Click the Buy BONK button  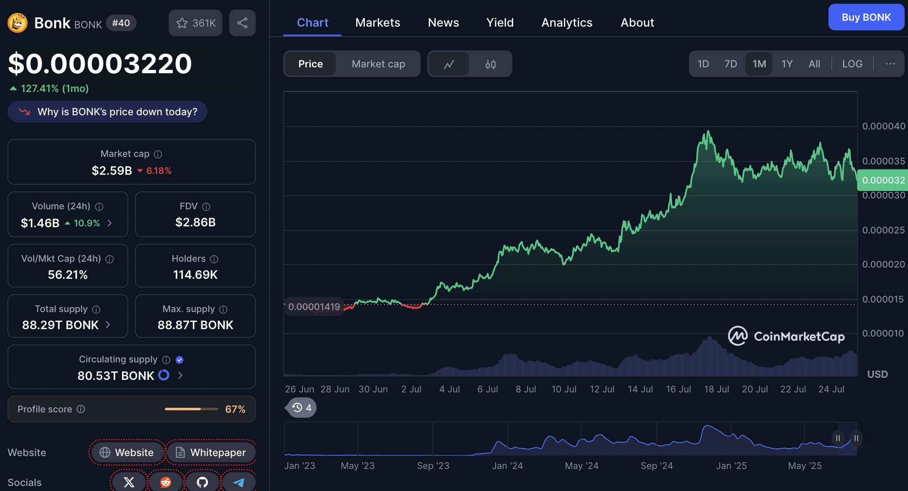[866, 17]
